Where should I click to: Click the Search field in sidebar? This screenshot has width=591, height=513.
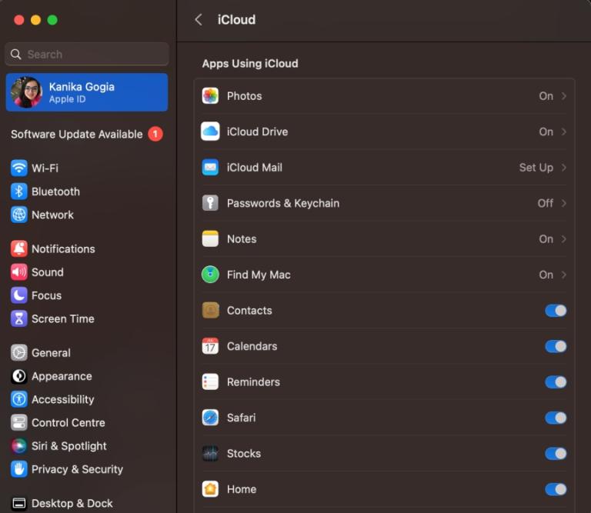coord(86,55)
